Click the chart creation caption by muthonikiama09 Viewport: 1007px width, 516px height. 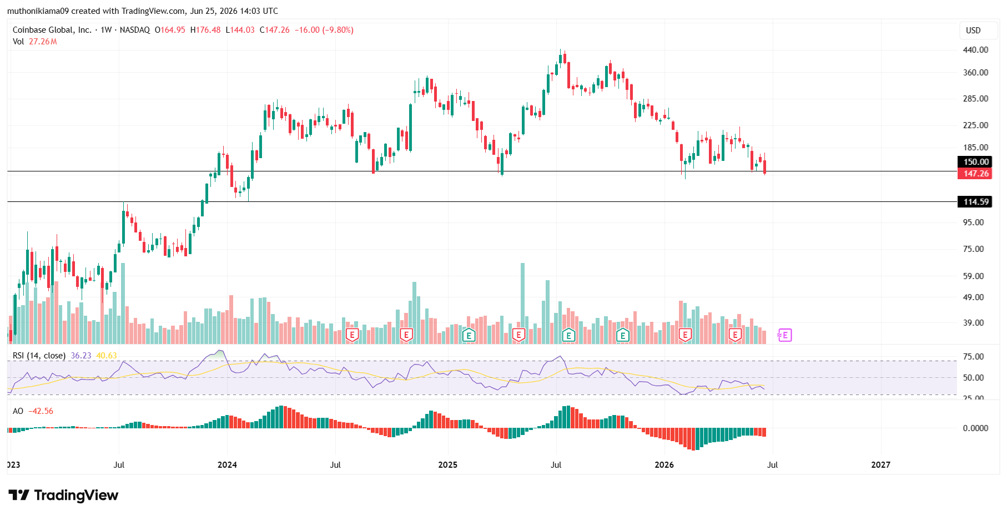click(143, 11)
